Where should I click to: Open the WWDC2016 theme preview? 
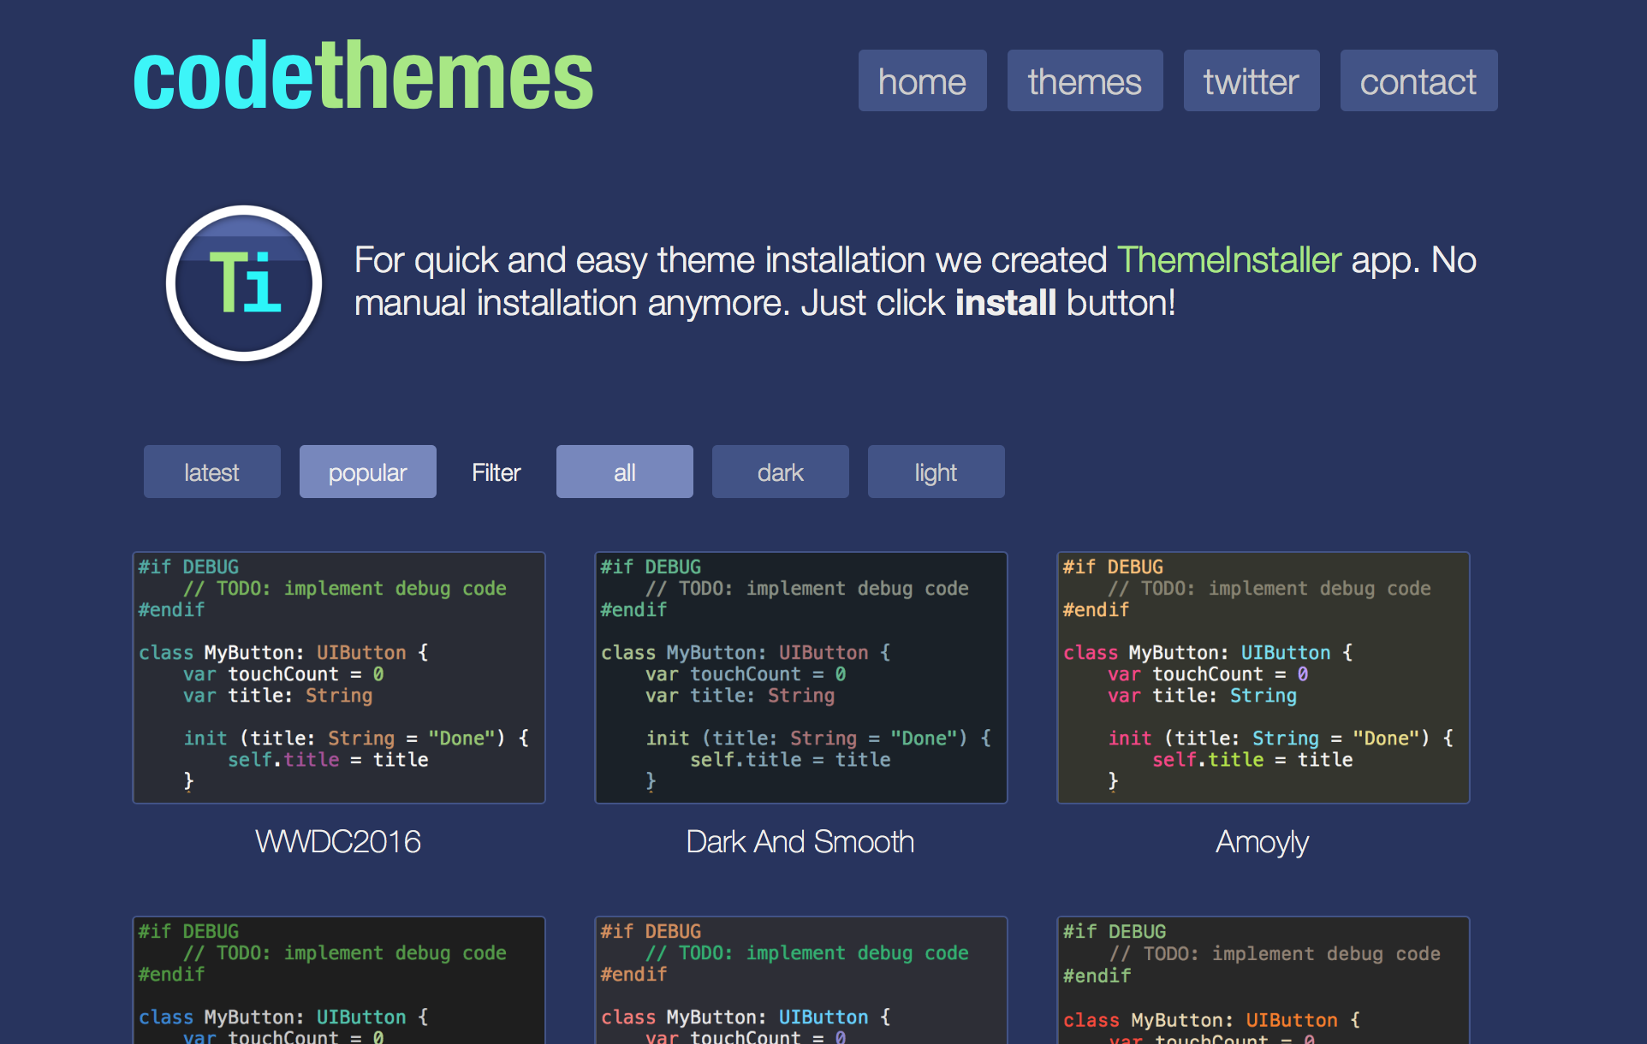click(x=338, y=677)
